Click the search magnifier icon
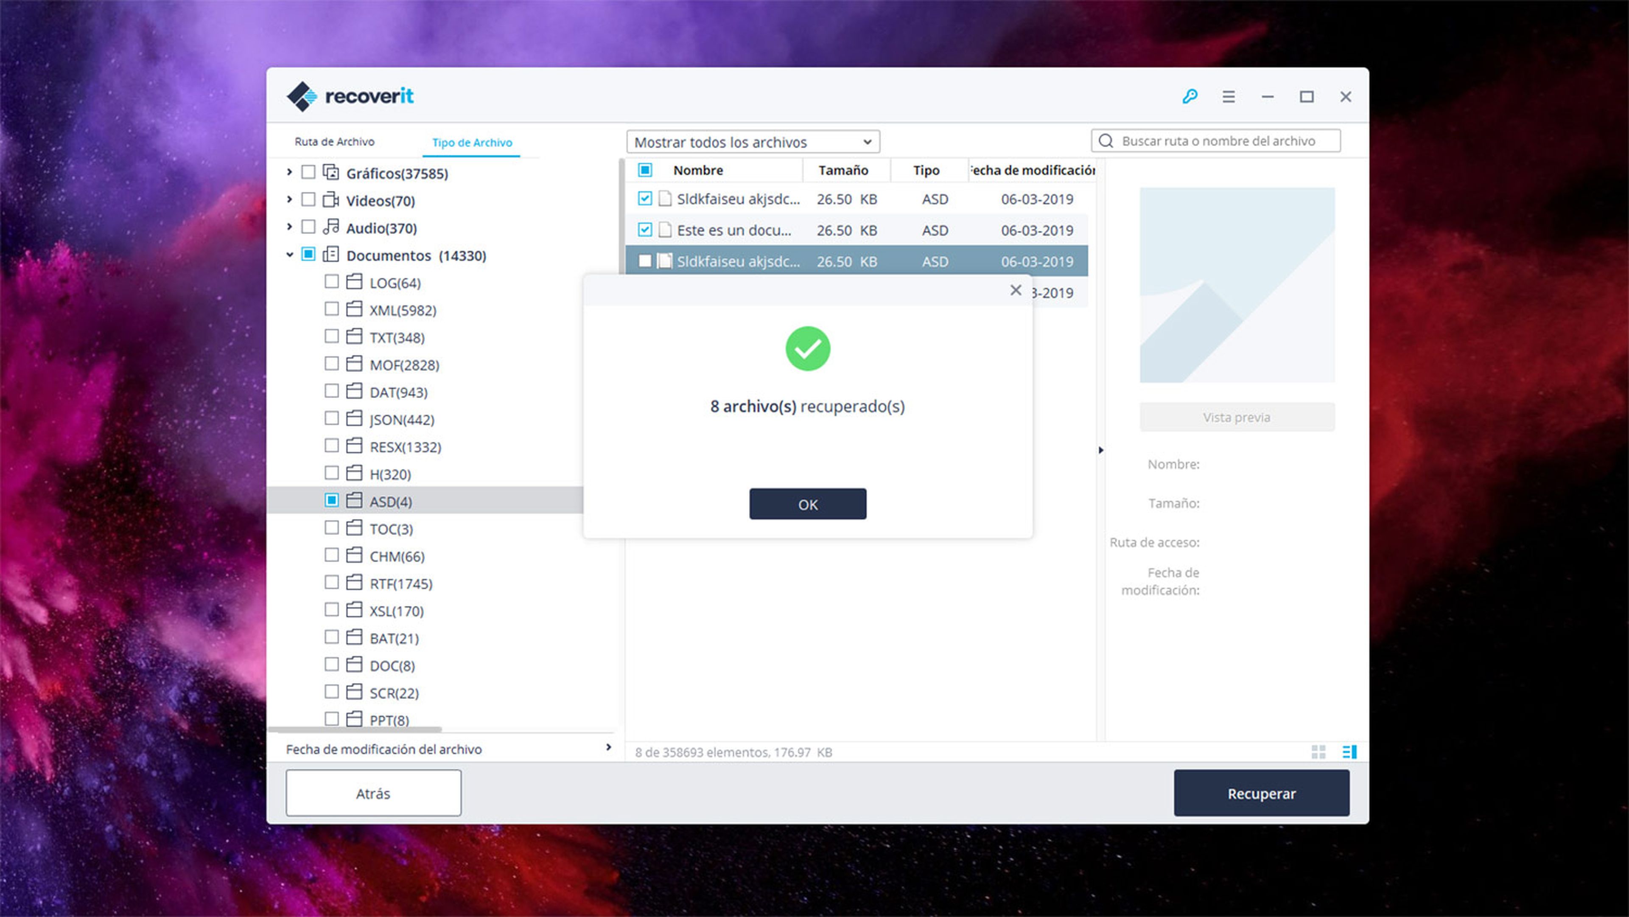 pyautogui.click(x=1106, y=140)
